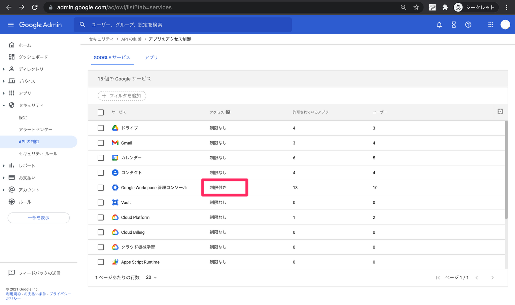515x305 pixels.
Task: Go to the previous results page
Action: click(x=477, y=277)
